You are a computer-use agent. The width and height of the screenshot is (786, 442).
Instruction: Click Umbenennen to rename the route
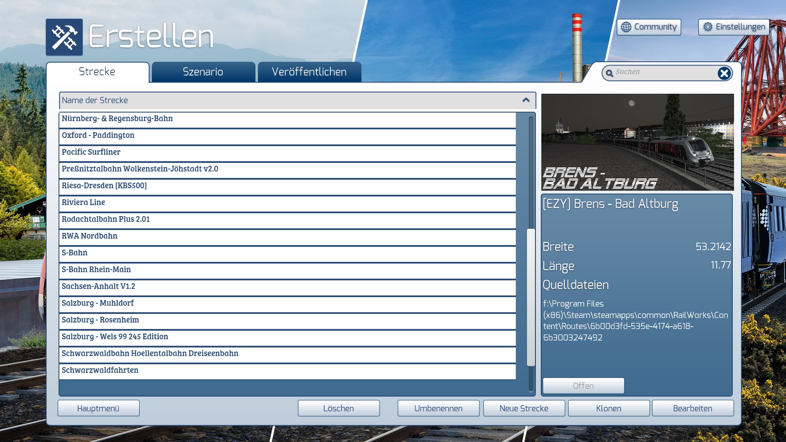click(438, 408)
